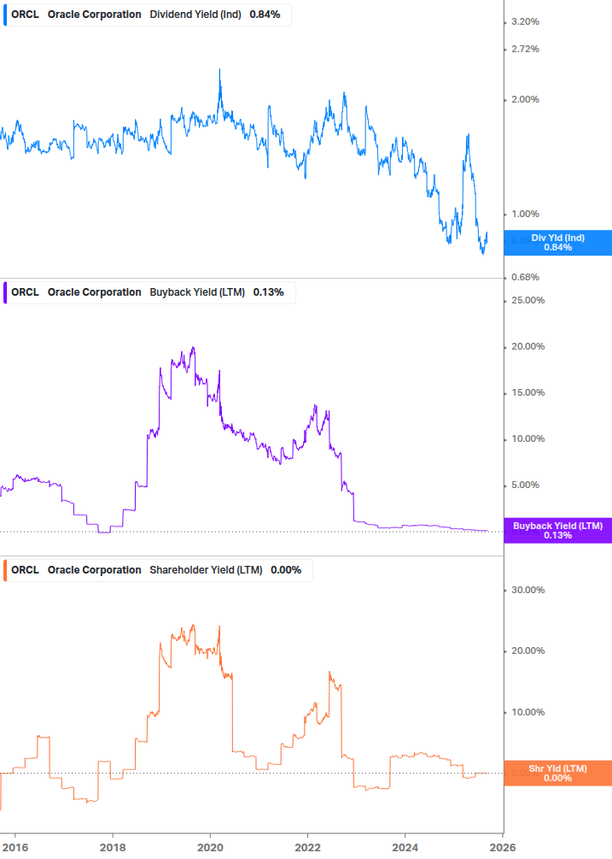Click the 1.00% axis label on dividend chart

pyautogui.click(x=525, y=215)
